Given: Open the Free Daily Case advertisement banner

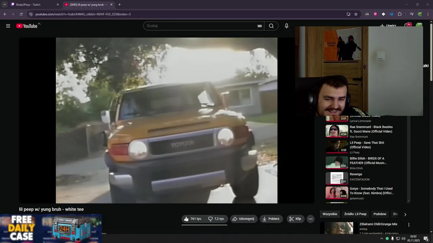Looking at the screenshot, I should pos(51,228).
